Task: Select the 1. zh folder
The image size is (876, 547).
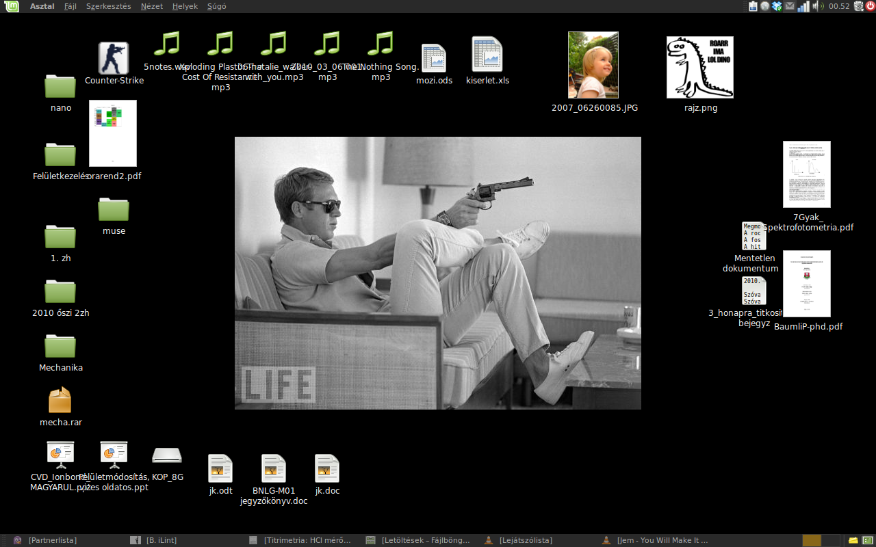Action: [60, 237]
